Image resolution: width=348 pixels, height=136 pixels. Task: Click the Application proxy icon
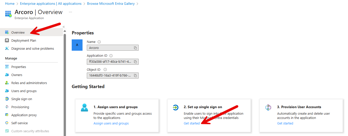coord(7,115)
